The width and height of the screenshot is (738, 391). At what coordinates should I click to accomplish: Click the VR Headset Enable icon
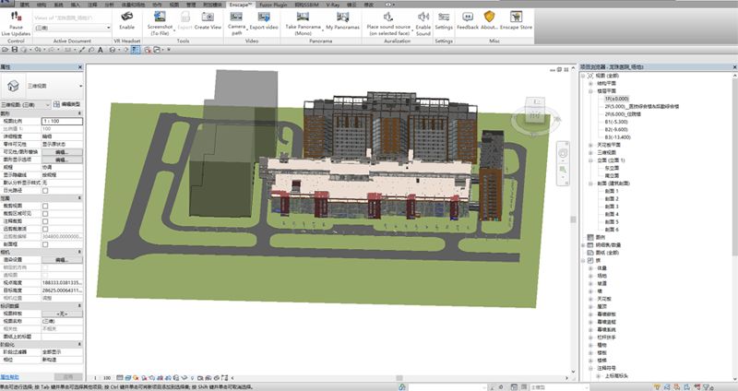[x=126, y=17]
